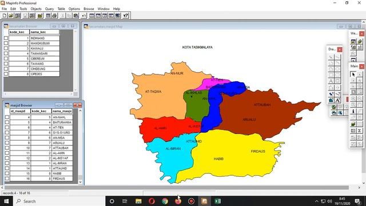The width and height of the screenshot is (366, 206).
Task: Open the Table menu
Action: pyautogui.click(x=61, y=9)
